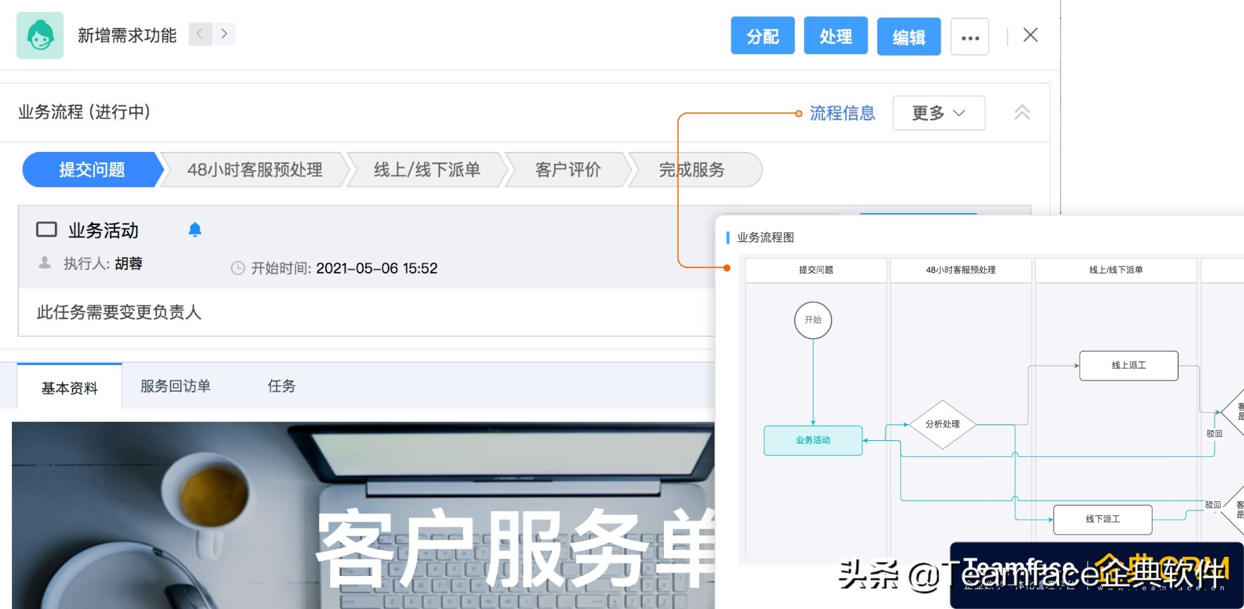Screen dimensions: 1244x609
Task: Switch to the 基本资料 tab
Action: [x=69, y=387]
